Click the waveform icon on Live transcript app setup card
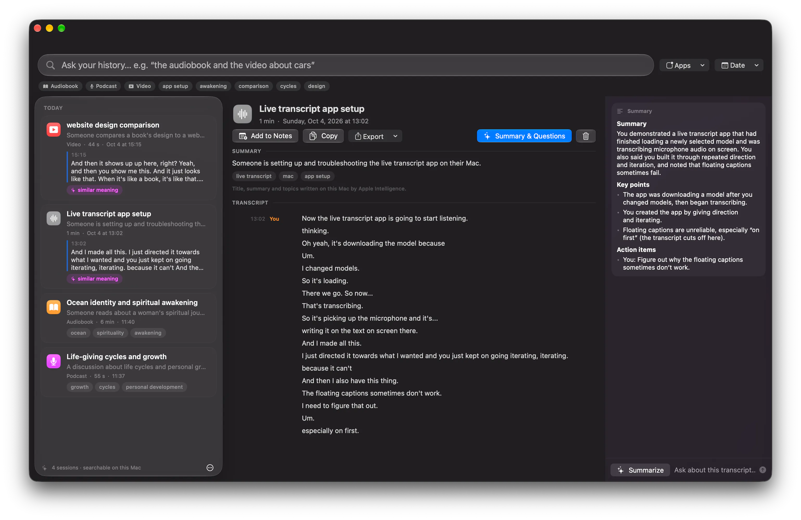The image size is (801, 520). click(54, 218)
